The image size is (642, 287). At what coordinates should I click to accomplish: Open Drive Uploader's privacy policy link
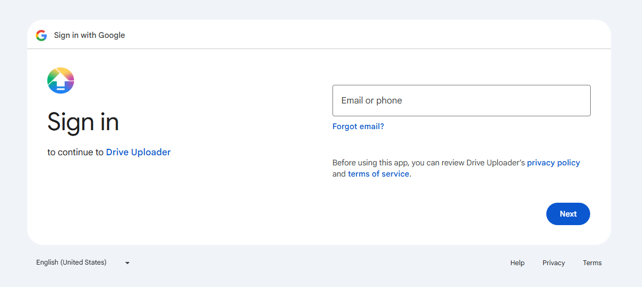click(x=553, y=163)
